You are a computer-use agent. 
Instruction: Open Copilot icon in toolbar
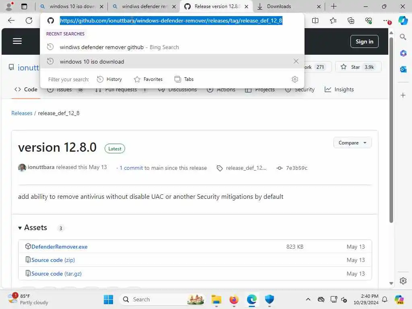403,21
